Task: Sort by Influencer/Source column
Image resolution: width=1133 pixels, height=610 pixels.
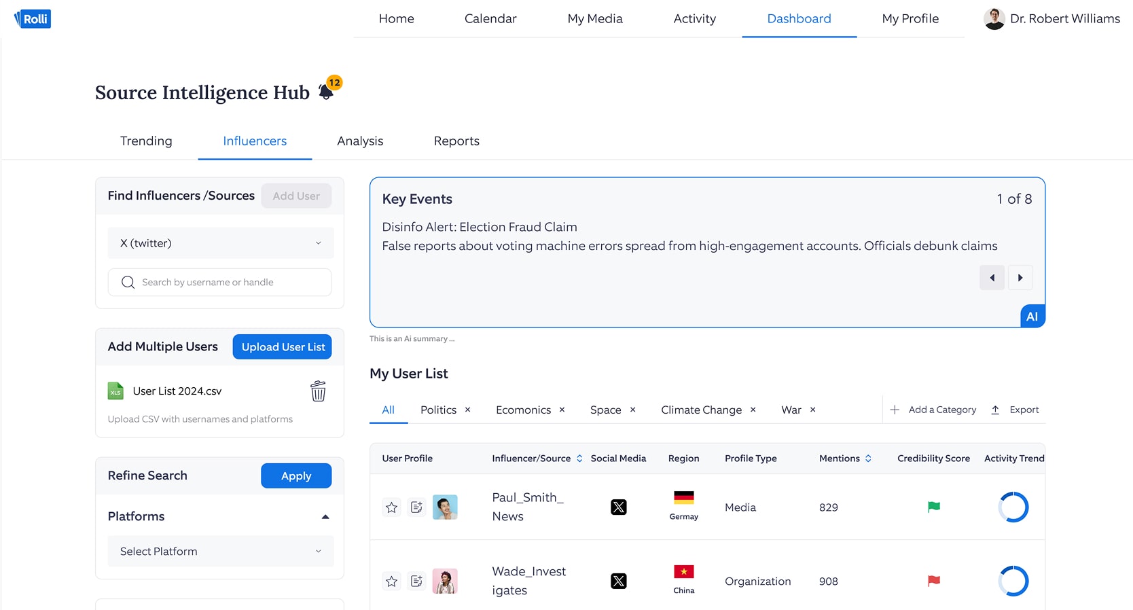Action: point(579,459)
